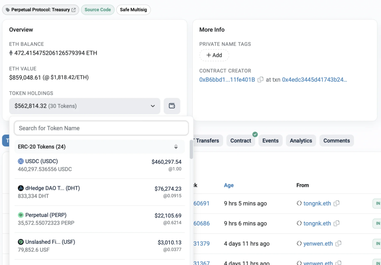Open creation transaction 0x4edc3445d41743b24...
This screenshot has height=265, width=381.
314,79
